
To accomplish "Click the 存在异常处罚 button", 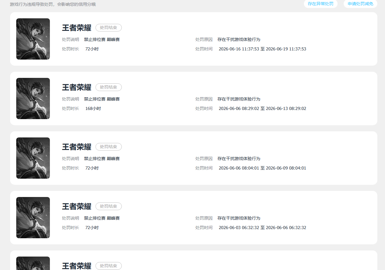I will click(320, 4).
